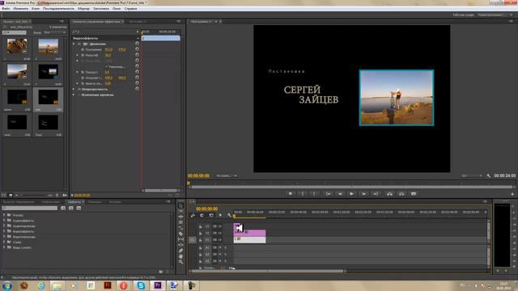The height and width of the screenshot is (291, 518).
Task: Step forward one frame in program monitor
Action: click(363, 194)
